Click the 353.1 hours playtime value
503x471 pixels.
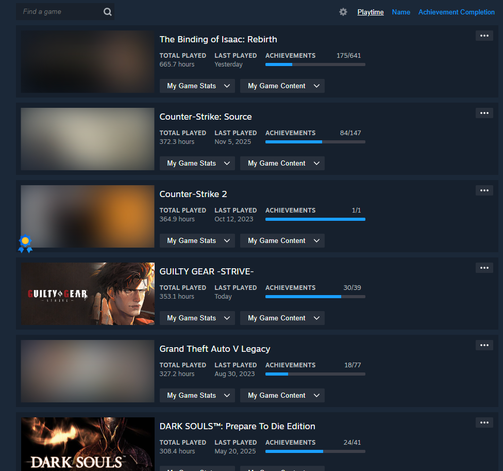pos(177,297)
